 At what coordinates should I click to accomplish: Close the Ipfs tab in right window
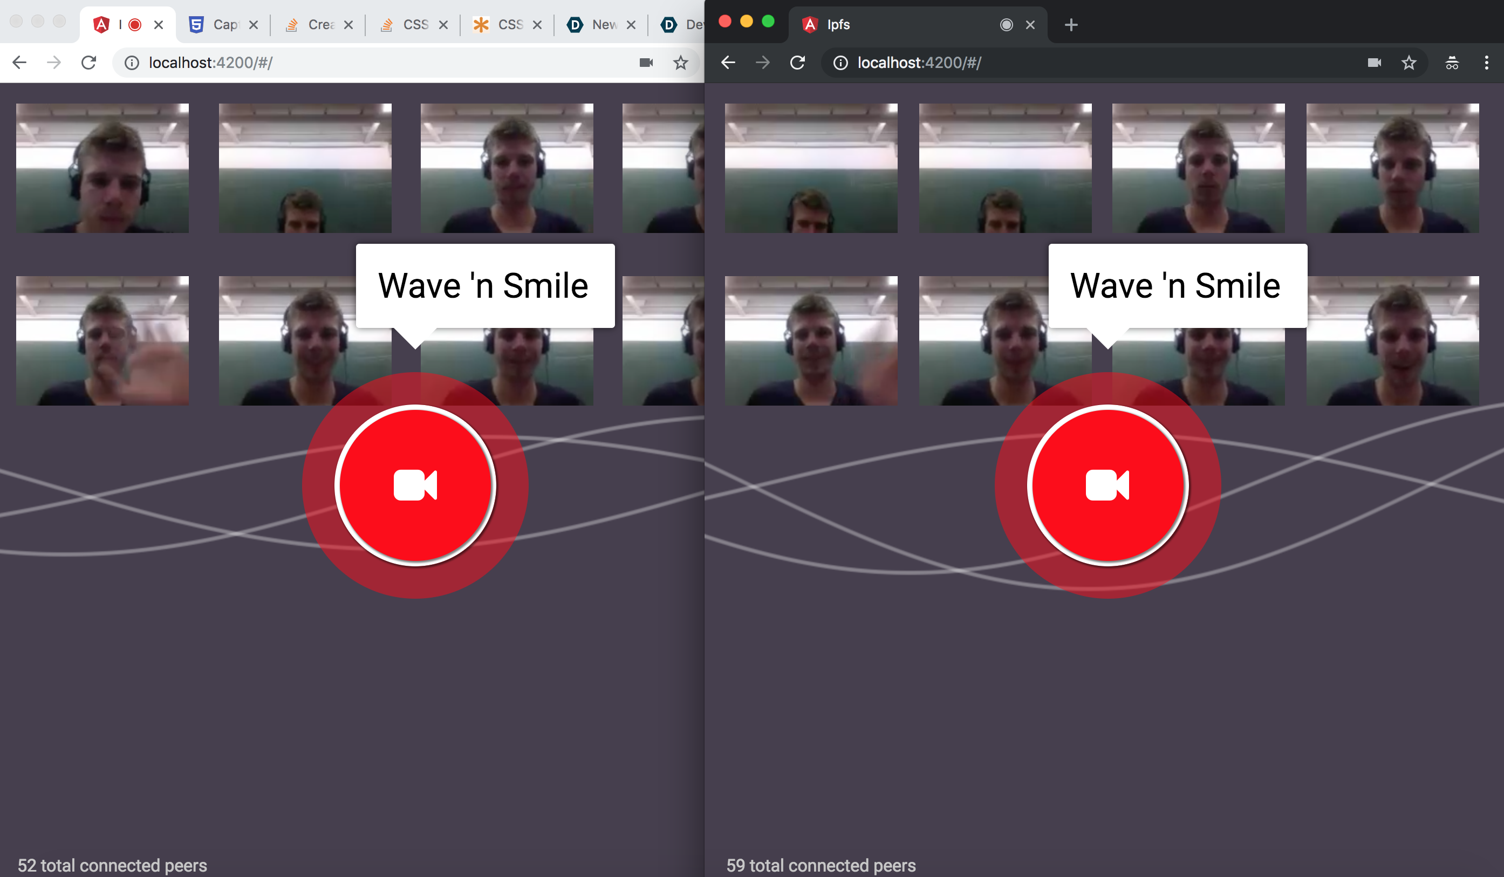1030,25
